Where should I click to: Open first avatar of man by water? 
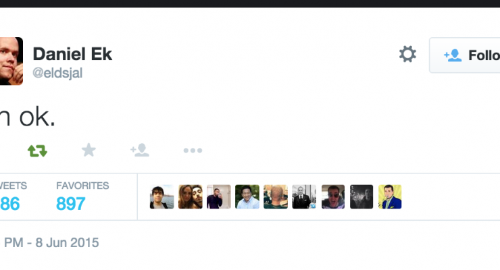click(162, 197)
